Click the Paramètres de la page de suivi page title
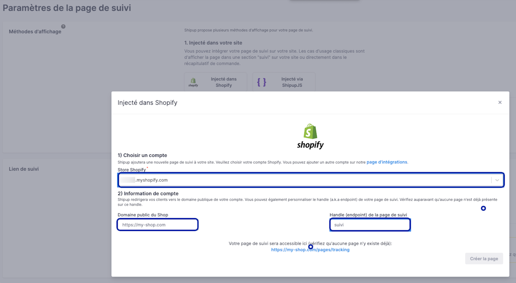Screen dimensions: 516x283 [67, 8]
